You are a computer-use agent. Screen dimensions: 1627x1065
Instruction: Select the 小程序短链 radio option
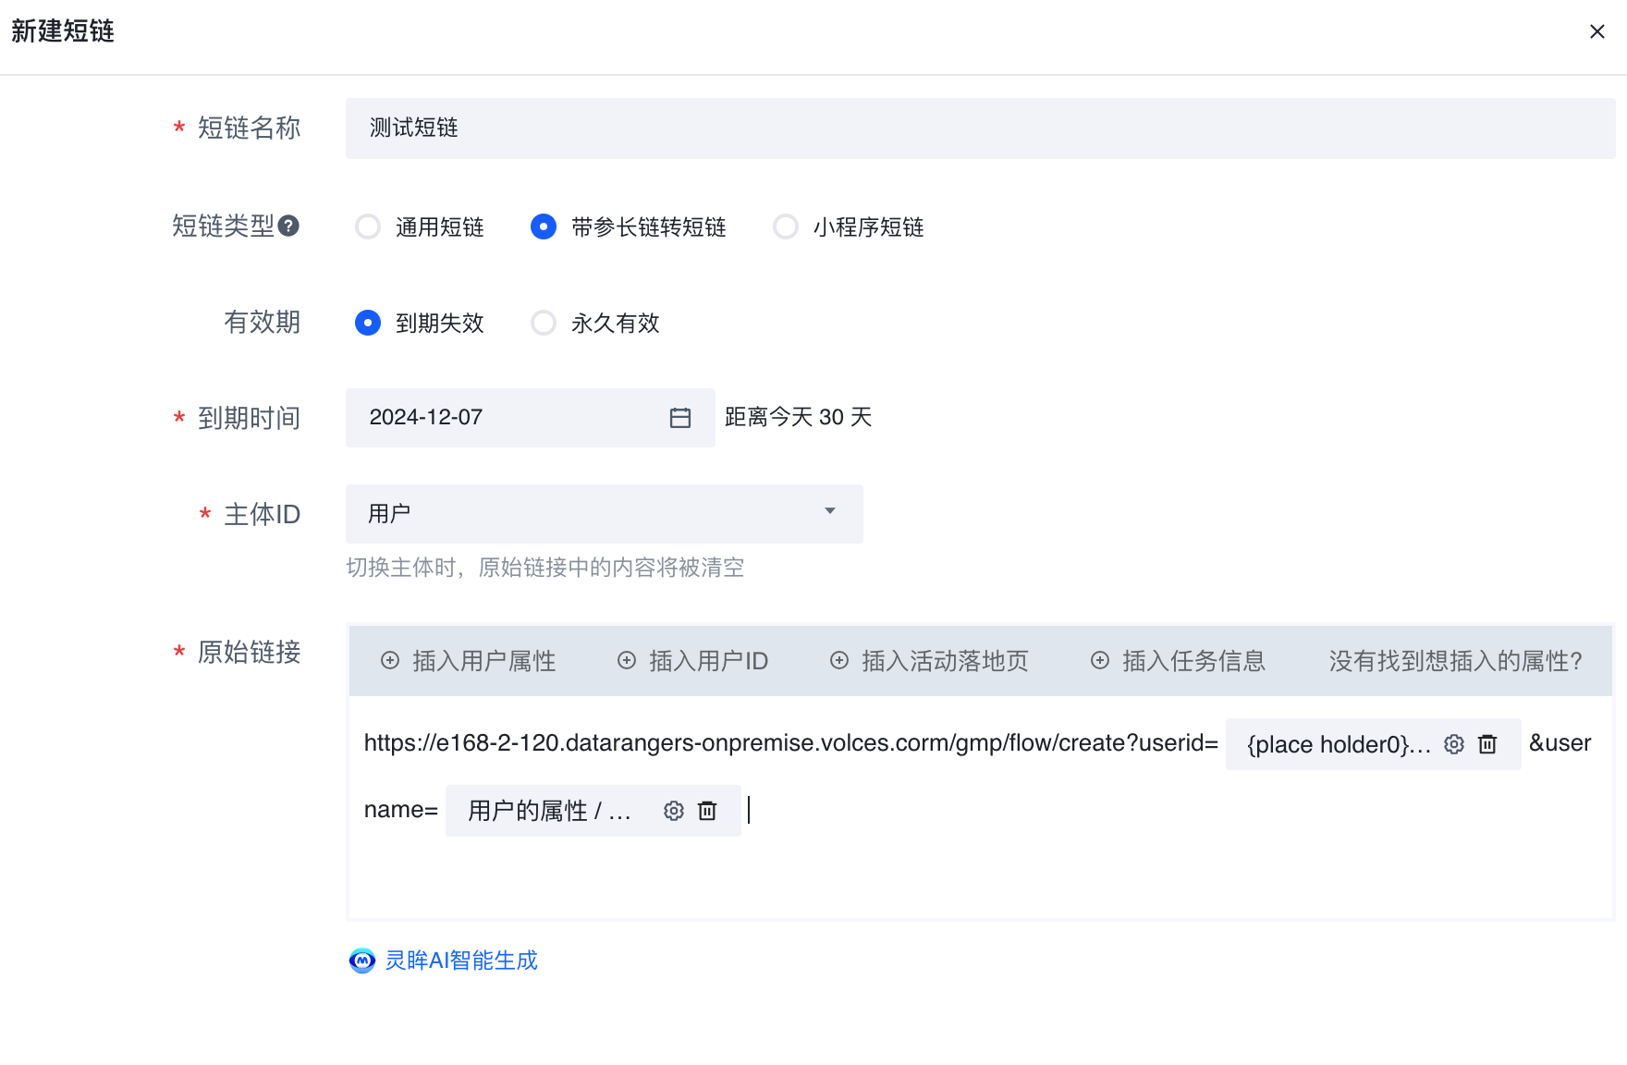pos(786,226)
